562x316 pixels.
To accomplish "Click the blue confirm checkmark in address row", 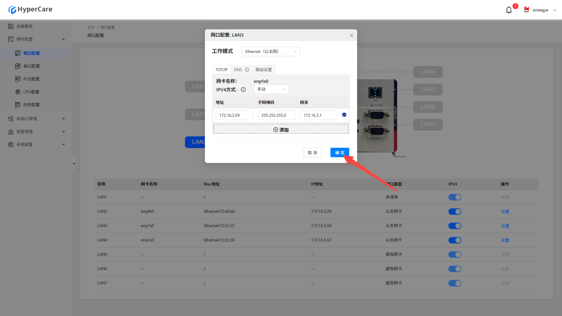I will pos(344,115).
